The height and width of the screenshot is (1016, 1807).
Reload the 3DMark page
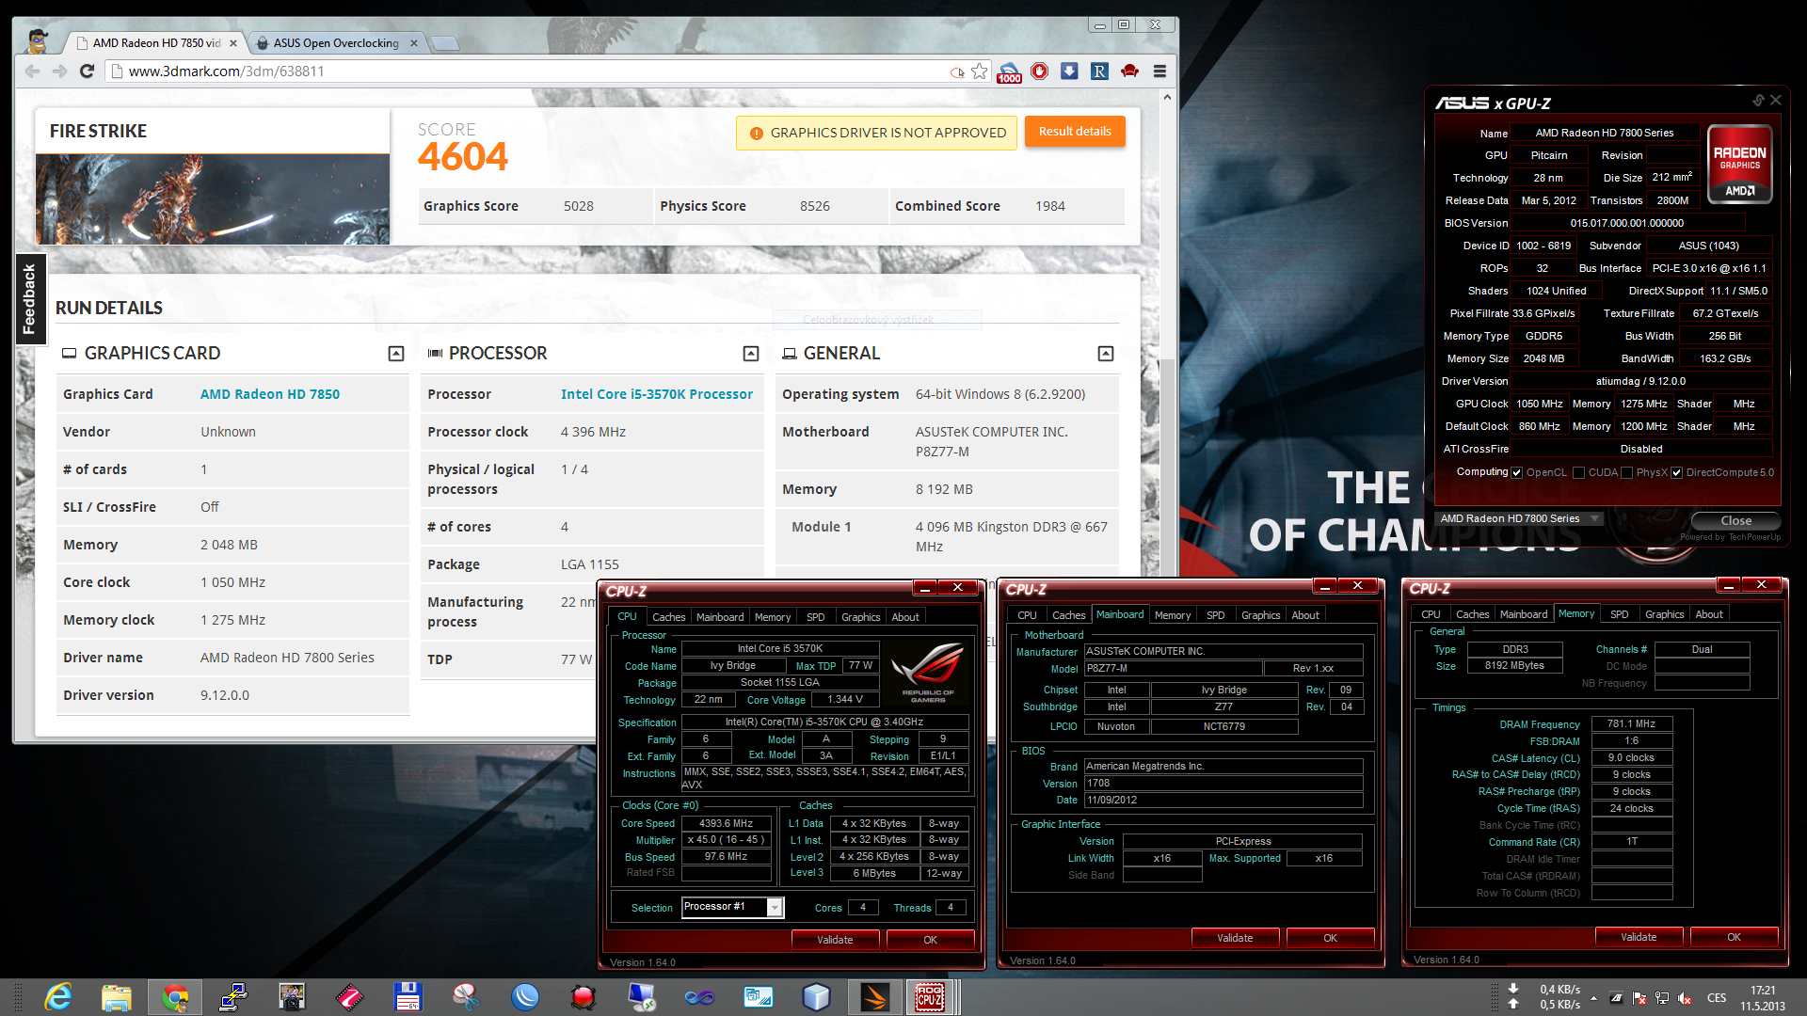click(x=88, y=71)
